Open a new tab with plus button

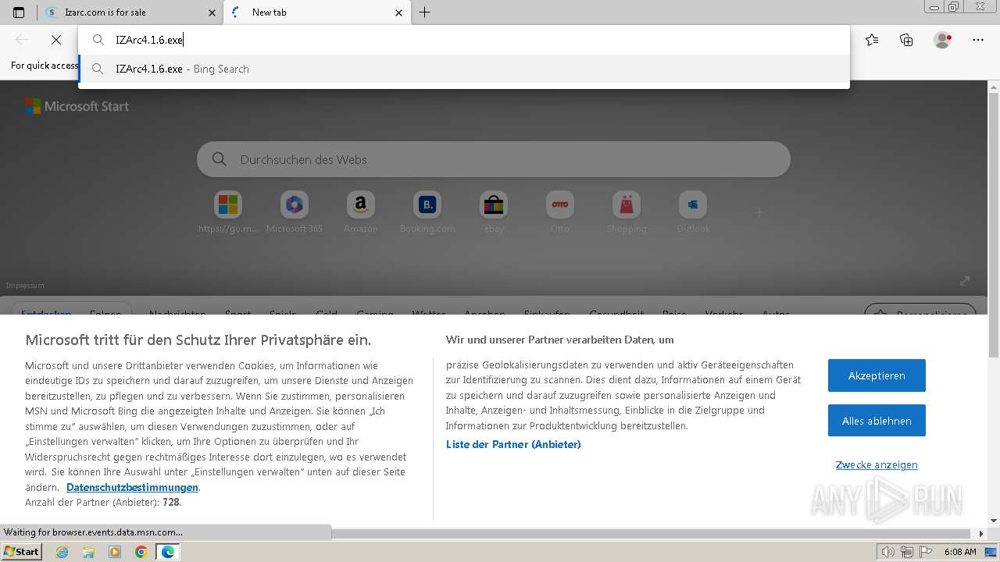pyautogui.click(x=424, y=12)
